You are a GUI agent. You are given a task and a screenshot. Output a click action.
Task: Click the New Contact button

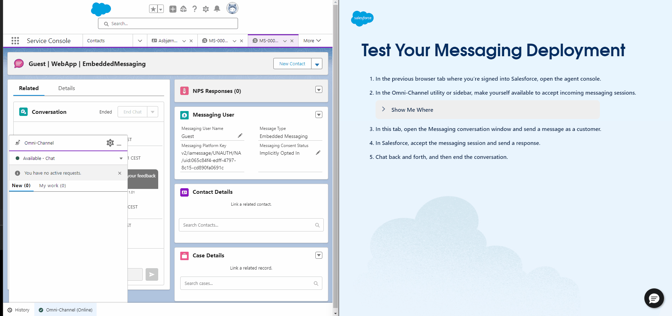tap(292, 63)
